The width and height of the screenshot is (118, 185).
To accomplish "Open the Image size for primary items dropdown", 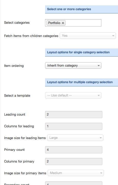I will tap(76, 173).
